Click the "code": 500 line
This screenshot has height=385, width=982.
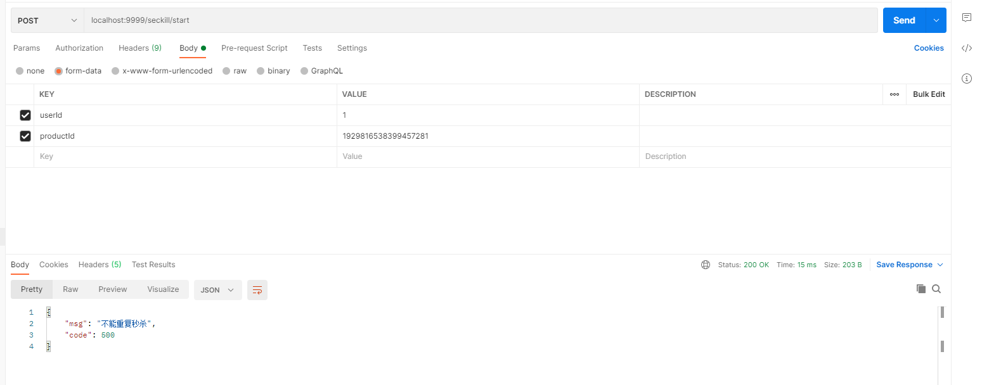(x=89, y=336)
